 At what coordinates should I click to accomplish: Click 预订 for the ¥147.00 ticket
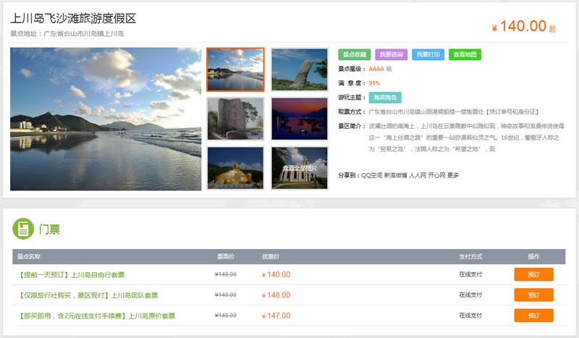point(533,316)
